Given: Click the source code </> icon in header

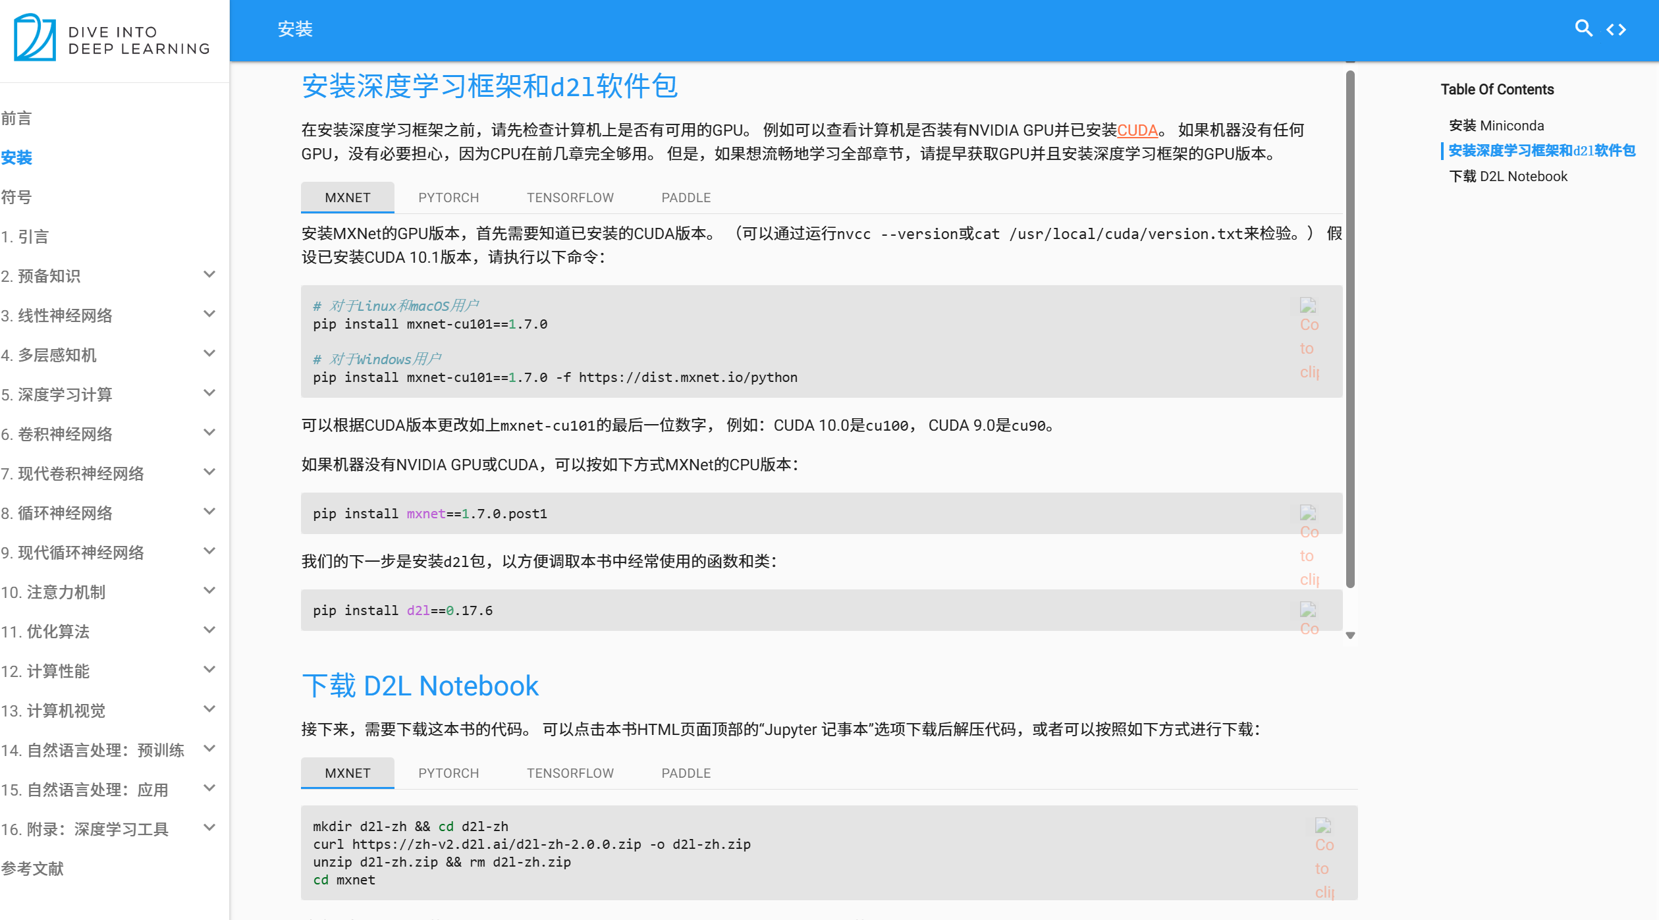Looking at the screenshot, I should [1618, 28].
